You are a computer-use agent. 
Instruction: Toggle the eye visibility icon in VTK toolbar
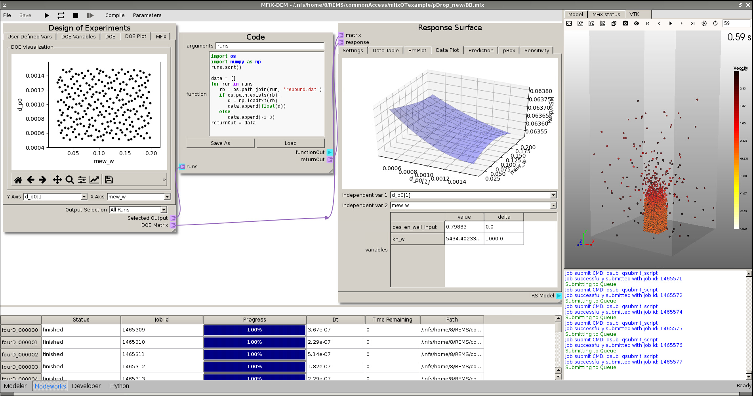pyautogui.click(x=637, y=23)
